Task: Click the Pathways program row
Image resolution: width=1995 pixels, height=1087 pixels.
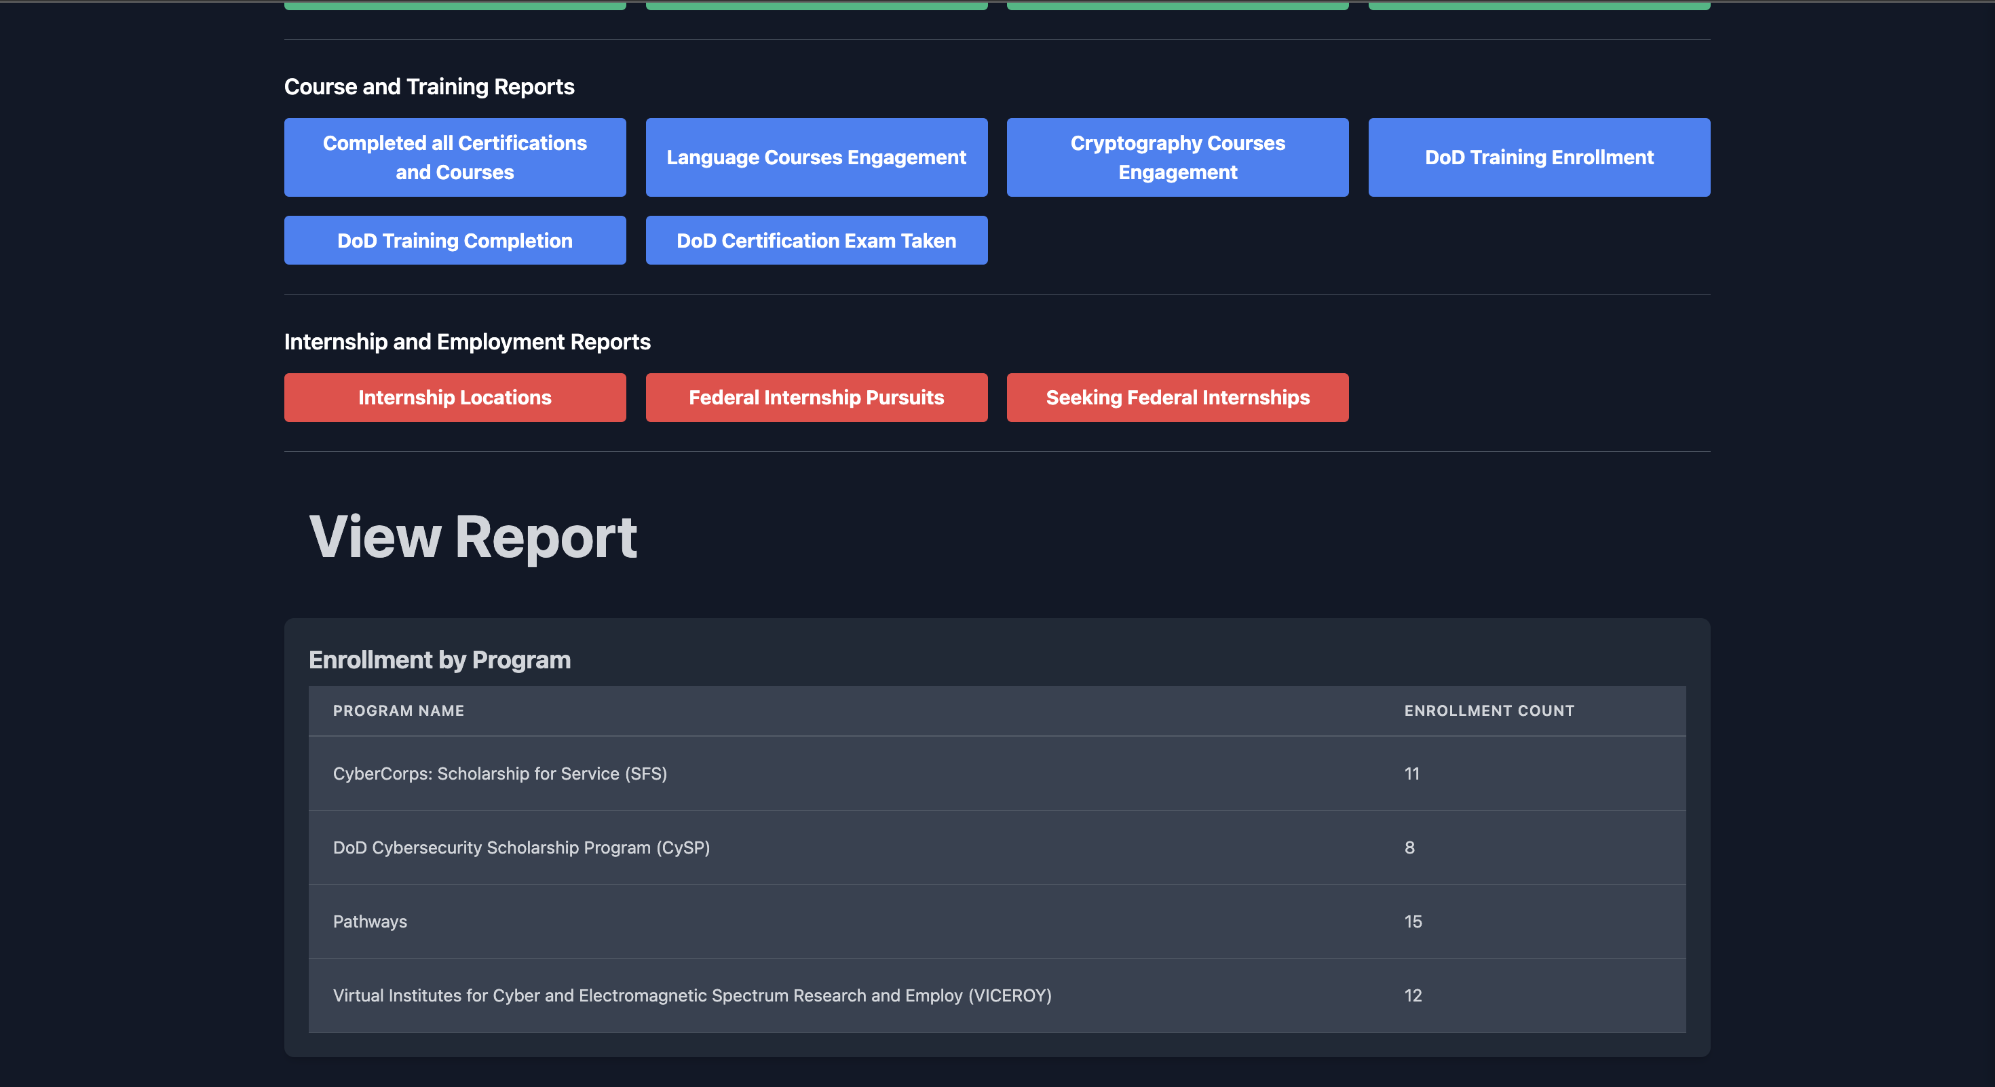Action: click(x=370, y=921)
